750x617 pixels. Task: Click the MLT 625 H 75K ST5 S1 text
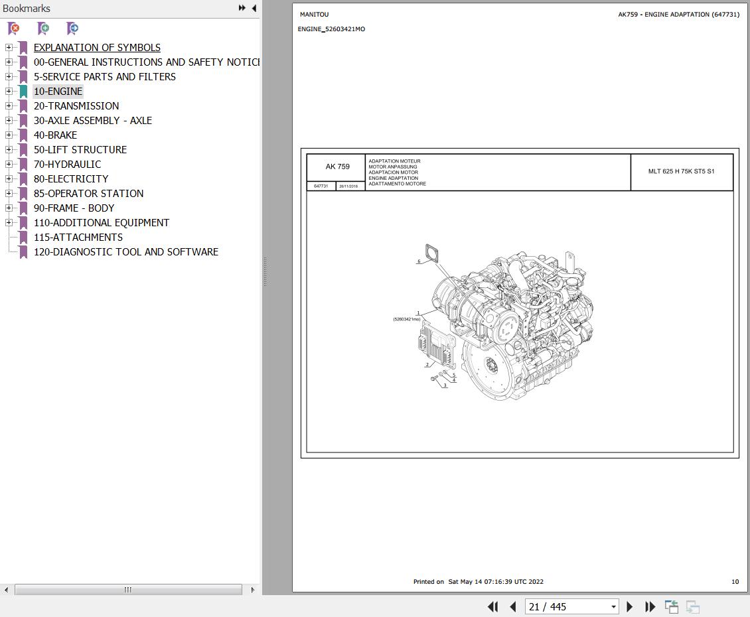click(x=681, y=171)
